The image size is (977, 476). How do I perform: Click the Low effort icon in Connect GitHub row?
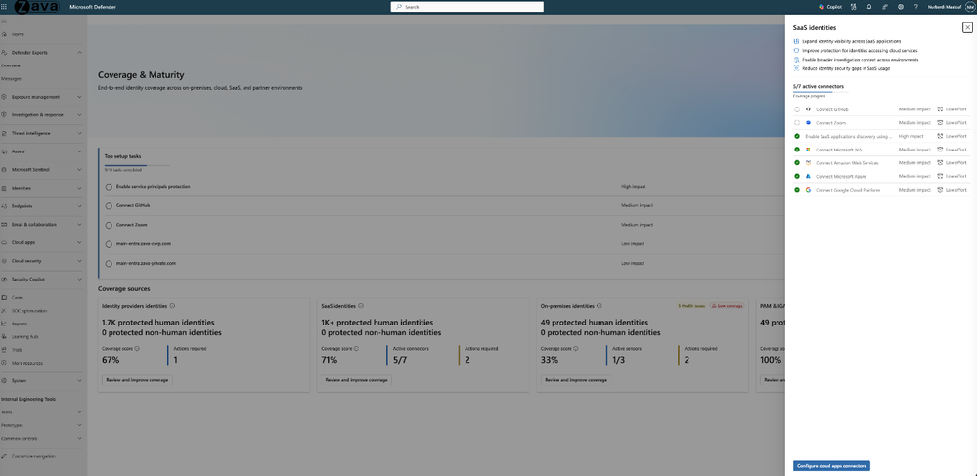(x=940, y=109)
